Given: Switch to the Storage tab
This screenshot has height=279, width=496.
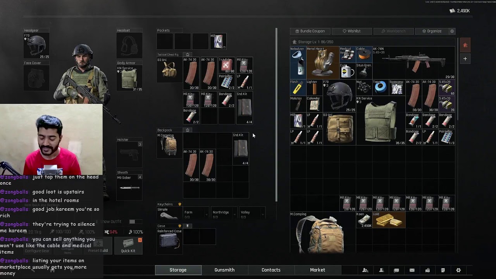Looking at the screenshot, I should click(x=178, y=270).
